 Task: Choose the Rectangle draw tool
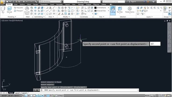point(50,14)
